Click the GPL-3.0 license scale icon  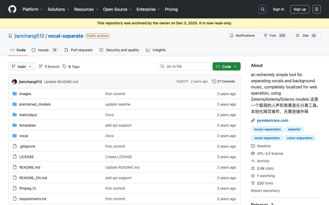[x=253, y=153]
